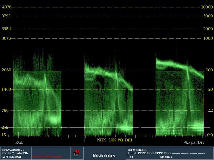
Task: Click the 5000 nits scale label
Action: pos(208,16)
